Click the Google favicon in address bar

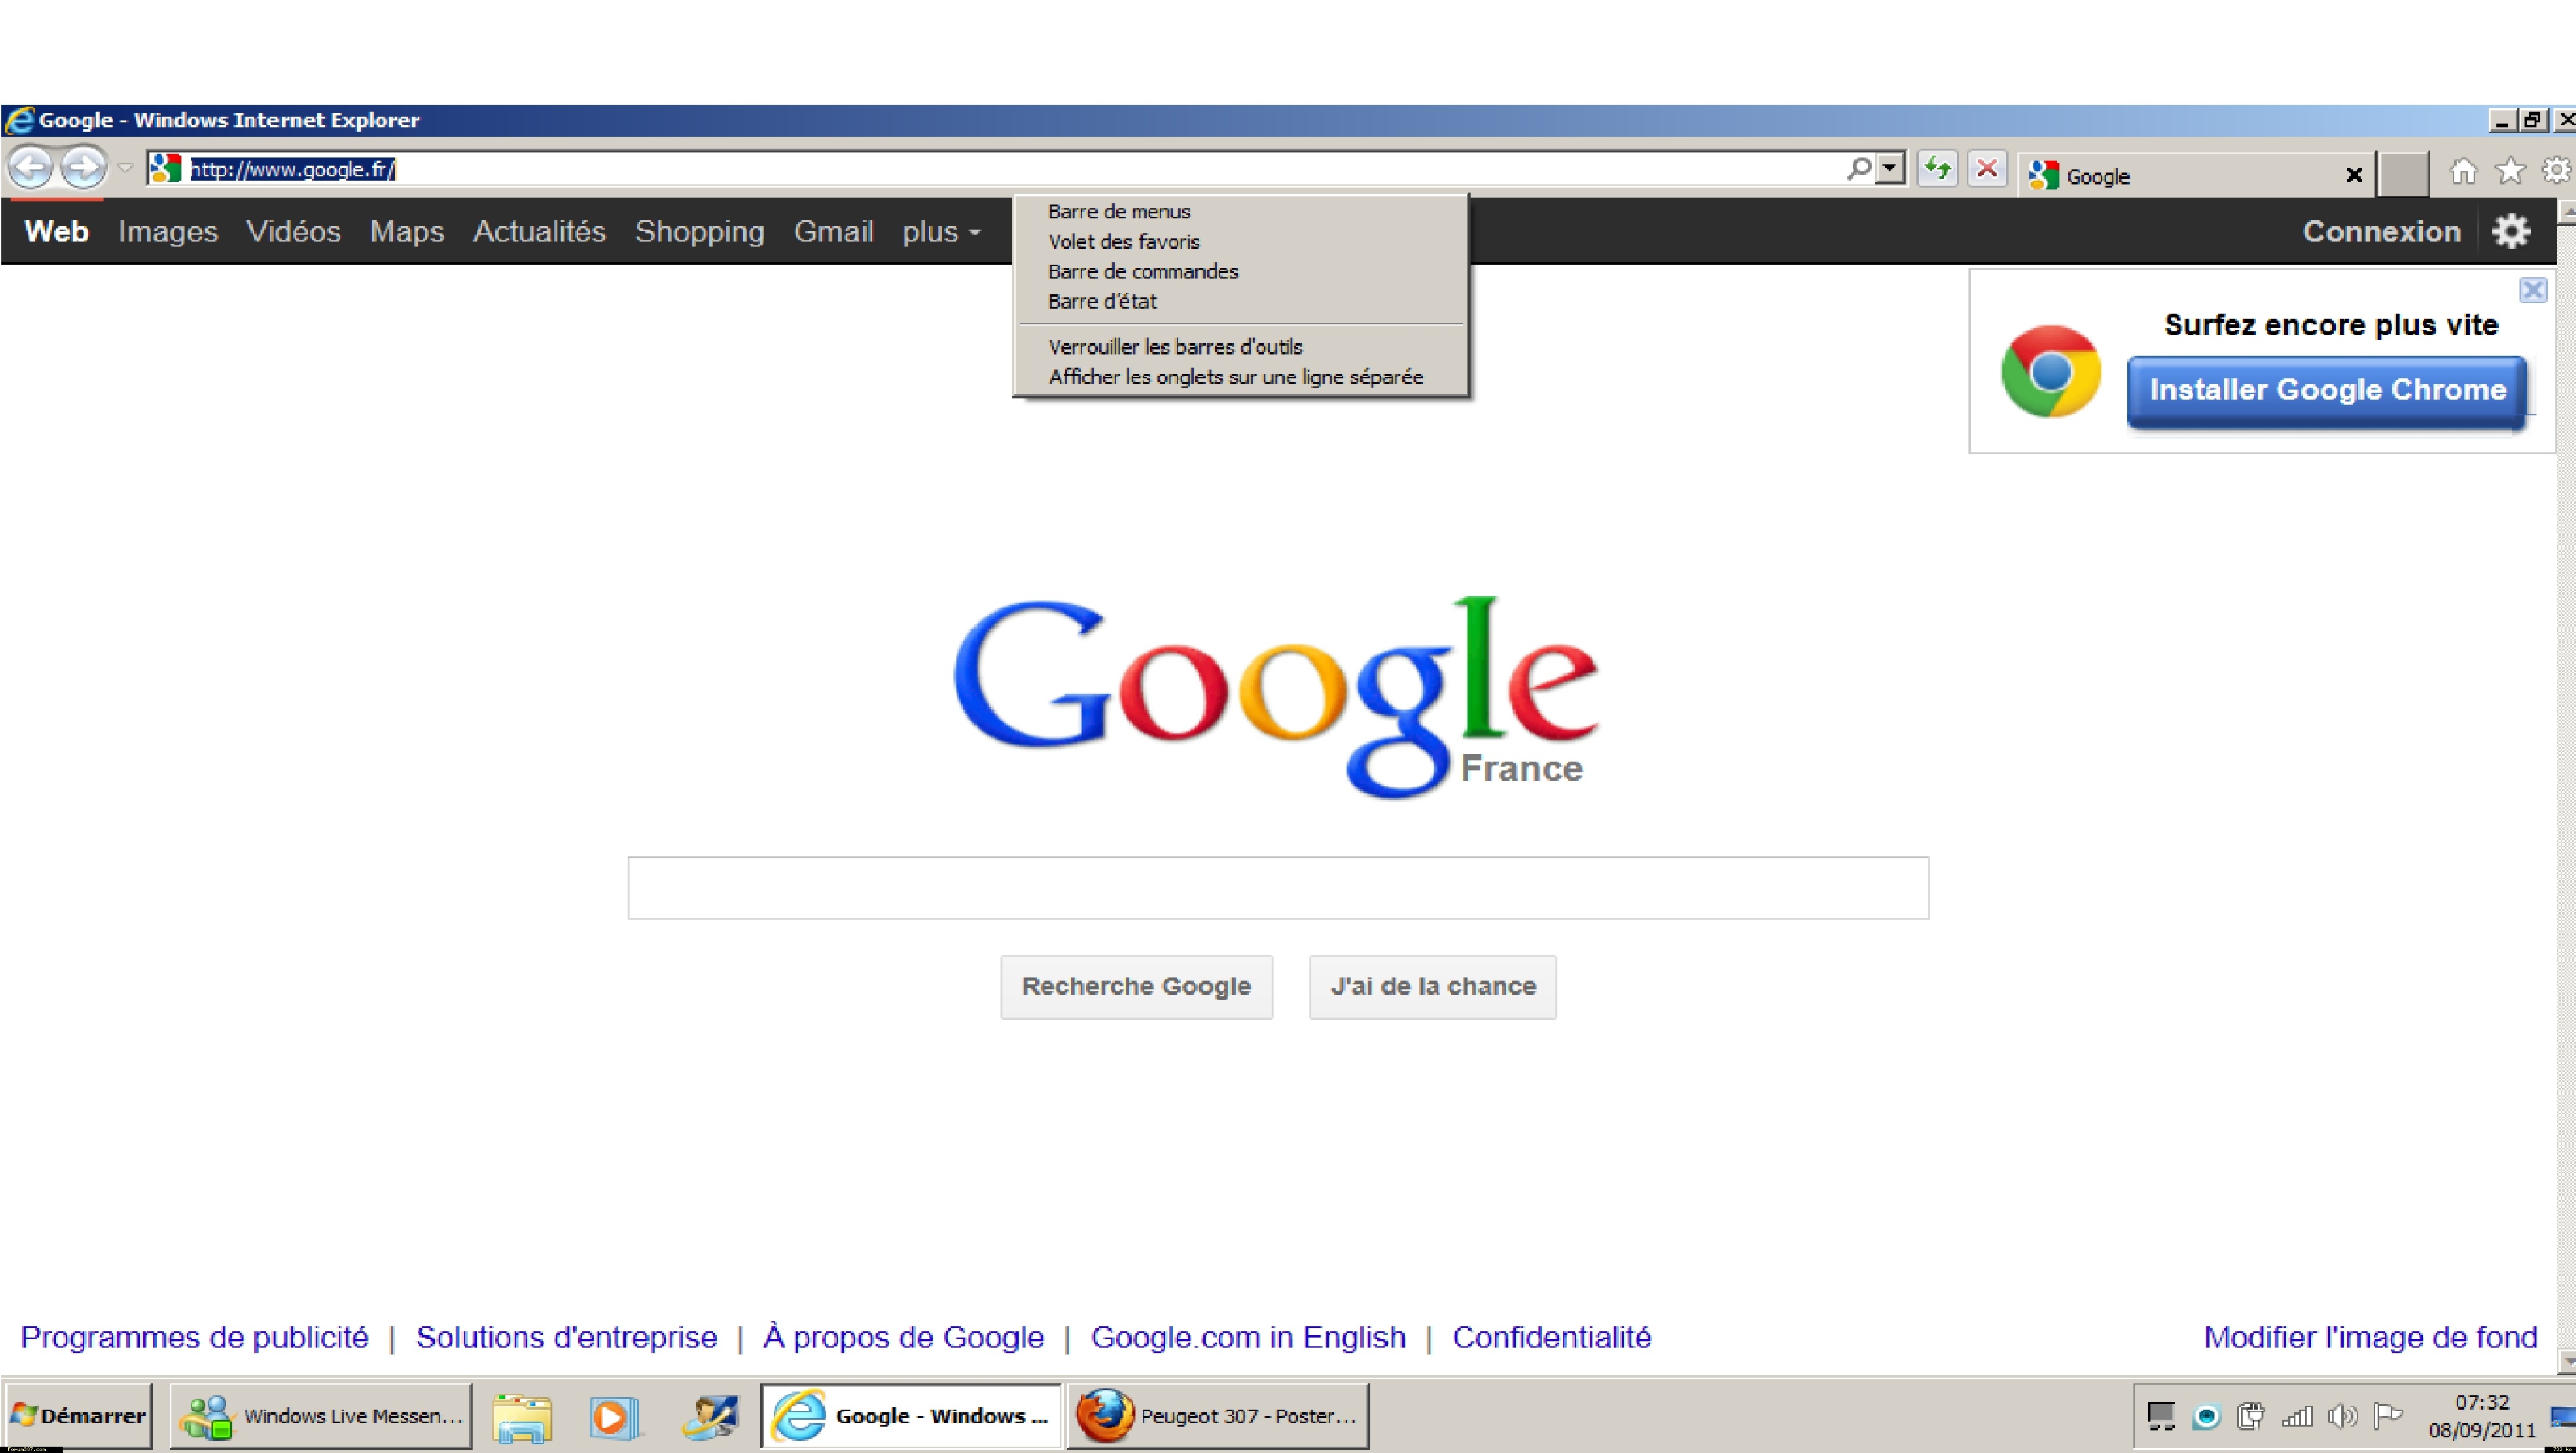pos(165,169)
